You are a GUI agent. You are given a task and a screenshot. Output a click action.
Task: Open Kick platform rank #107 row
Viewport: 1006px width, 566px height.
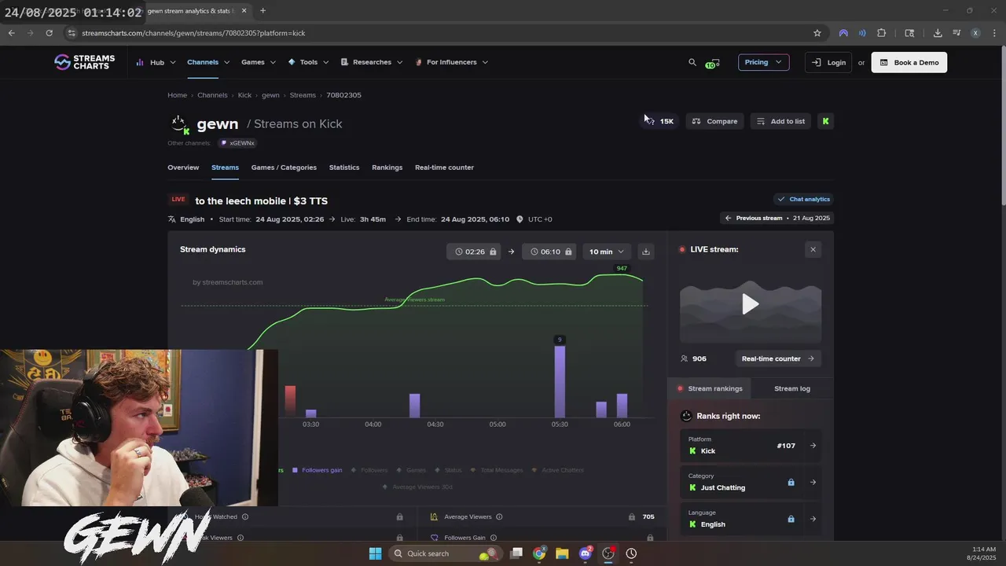[751, 446]
